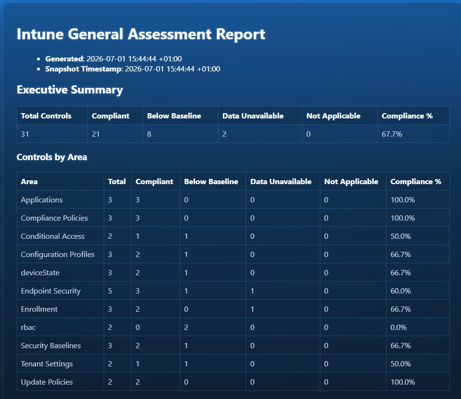Click the Applications row label

42,200
